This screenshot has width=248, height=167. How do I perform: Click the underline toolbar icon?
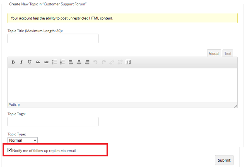click(x=29, y=62)
